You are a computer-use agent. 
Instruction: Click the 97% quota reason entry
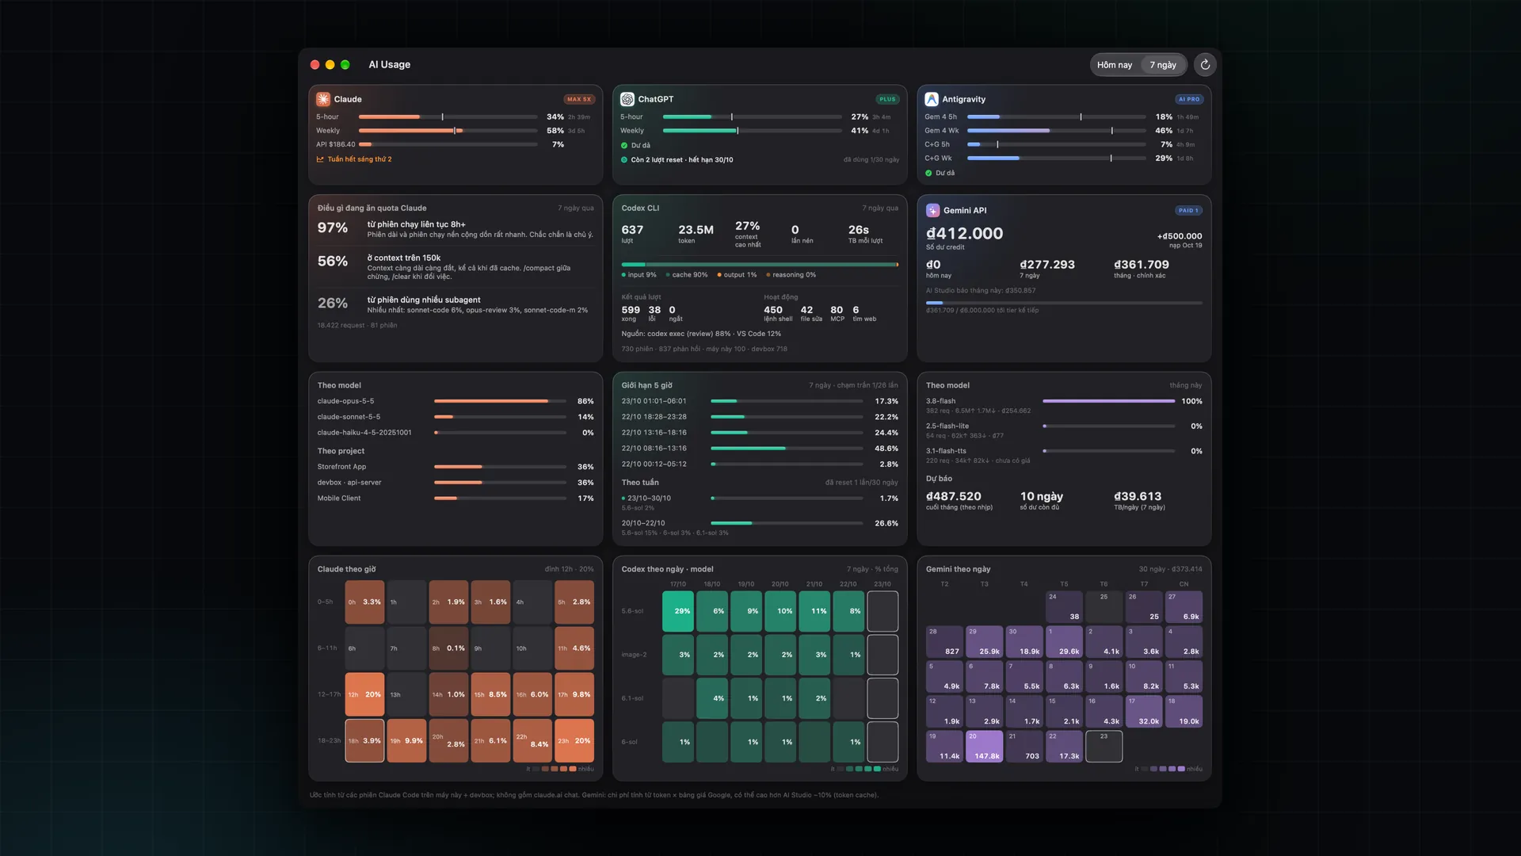click(x=456, y=229)
